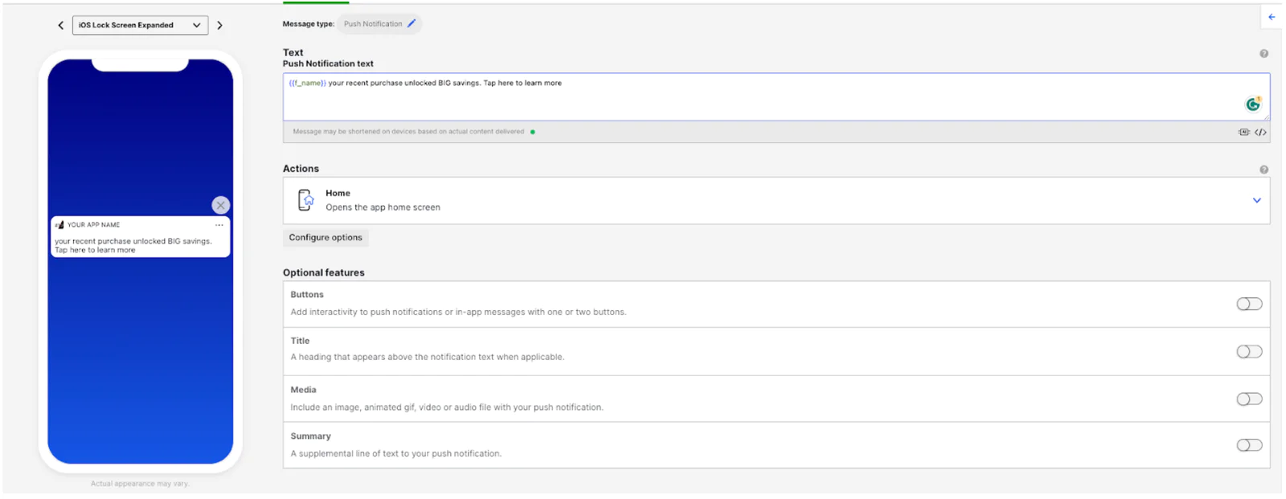Open the three-dot menu on notification preview
This screenshot has height=499, width=1286.
(x=219, y=225)
